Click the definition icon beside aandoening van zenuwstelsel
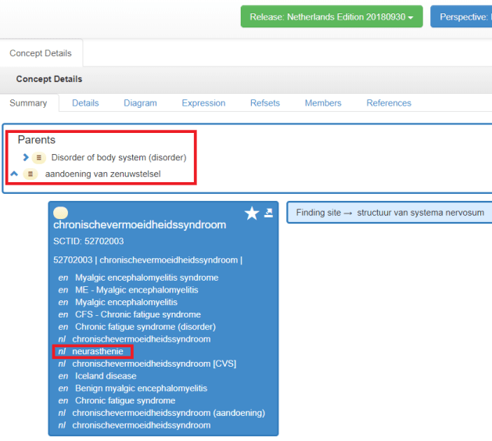The height and width of the screenshot is (441, 492). click(30, 174)
